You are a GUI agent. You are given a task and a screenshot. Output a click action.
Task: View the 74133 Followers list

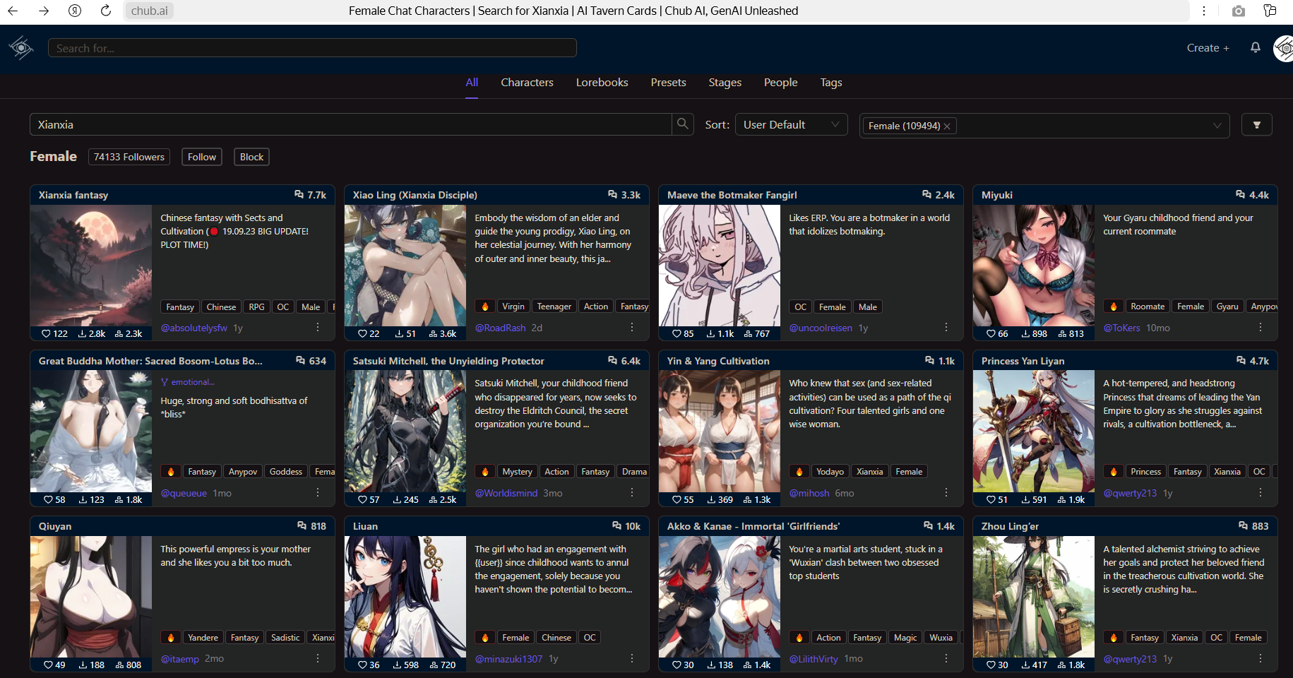(x=129, y=157)
